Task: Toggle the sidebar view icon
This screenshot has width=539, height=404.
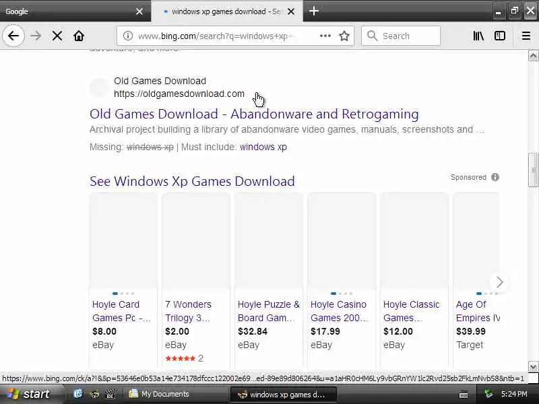Action: [x=500, y=36]
